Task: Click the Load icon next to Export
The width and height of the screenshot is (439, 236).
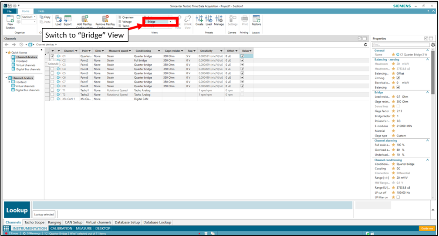Action: [x=58, y=21]
